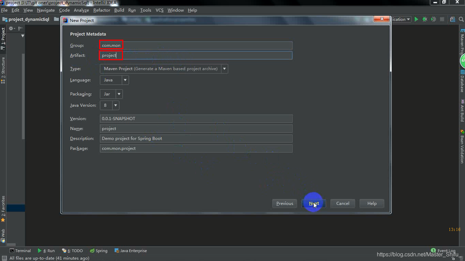Screen dimensions: 465x261
Task: Open the Window menu
Action: (176, 10)
